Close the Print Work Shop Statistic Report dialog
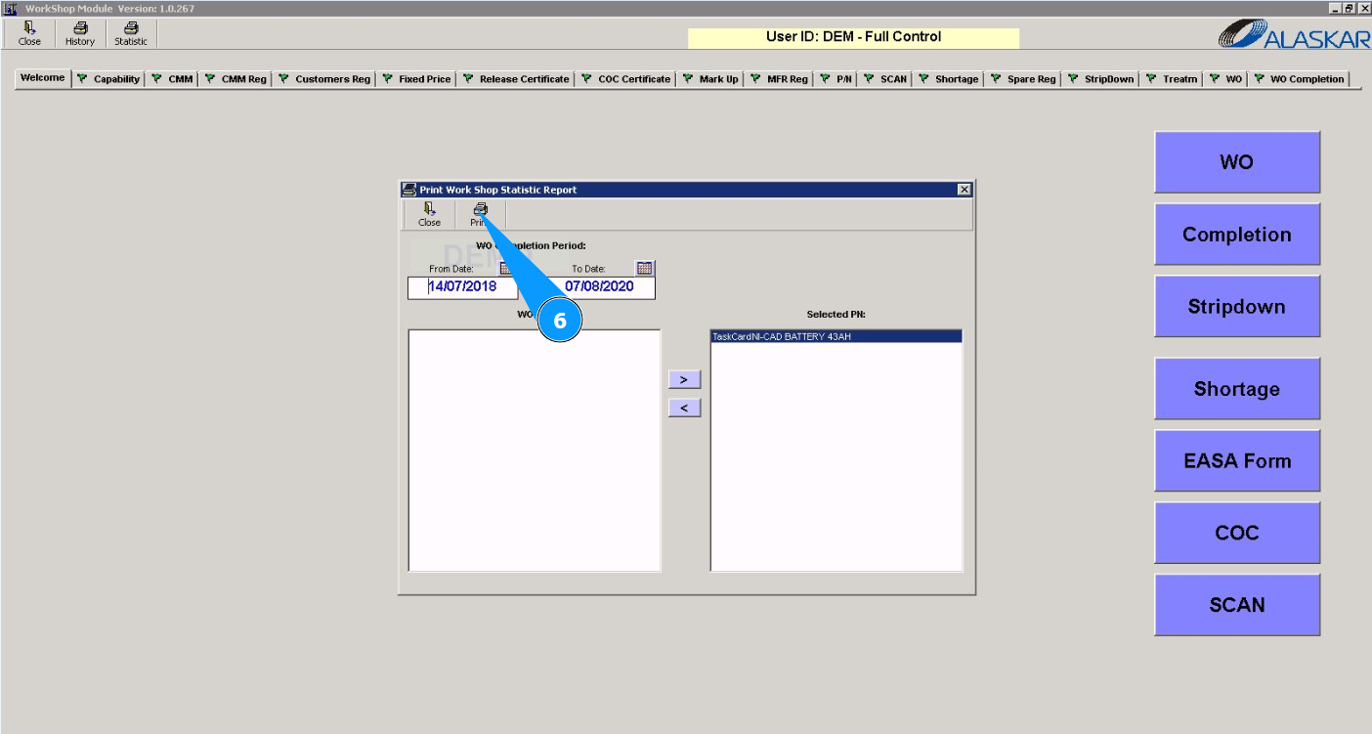Viewport: 1372px width, 734px height. pyautogui.click(x=965, y=190)
